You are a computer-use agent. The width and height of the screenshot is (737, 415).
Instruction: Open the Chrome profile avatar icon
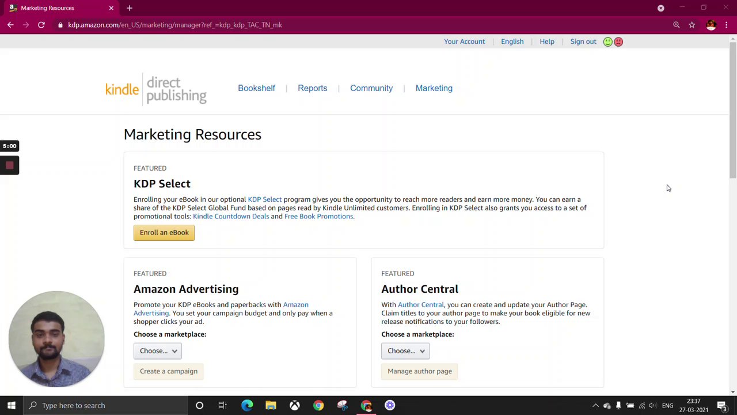pyautogui.click(x=711, y=25)
